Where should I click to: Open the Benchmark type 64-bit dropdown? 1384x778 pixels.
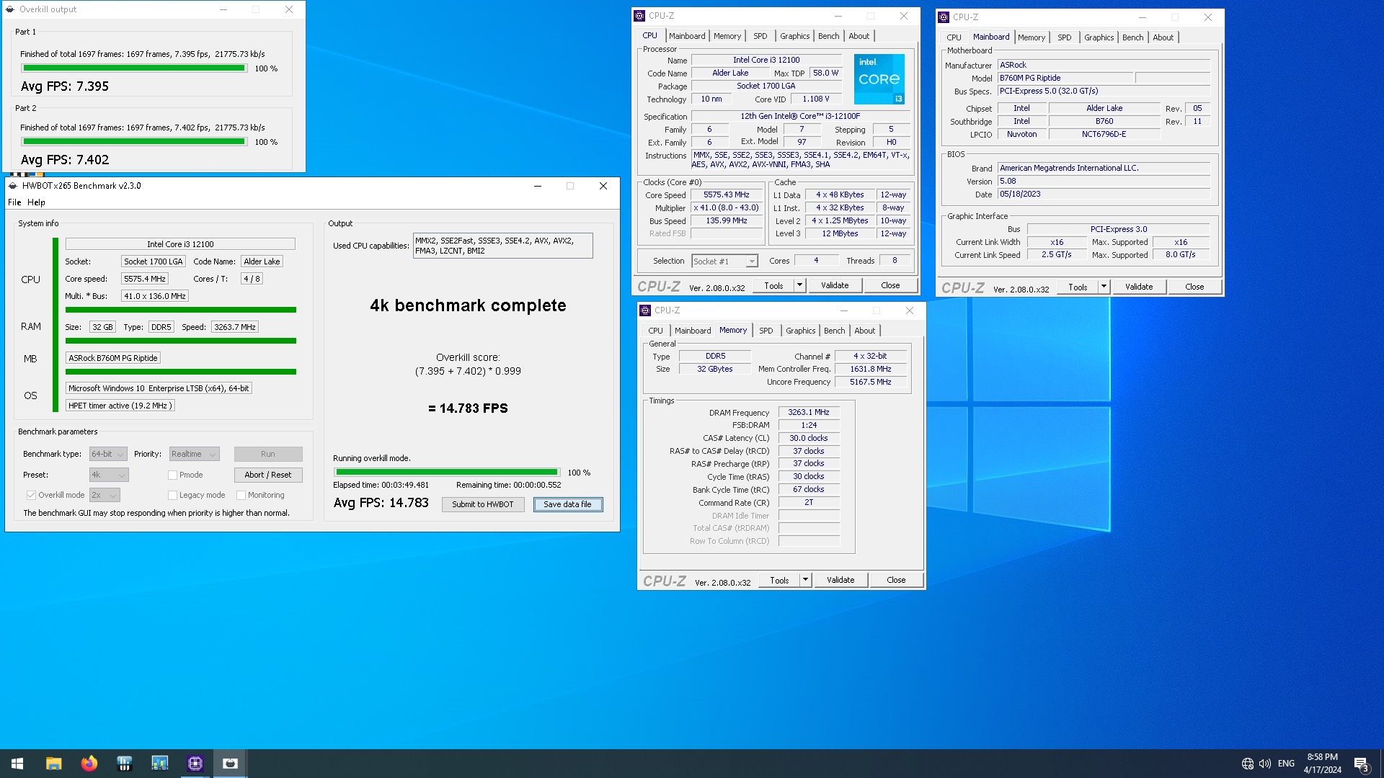click(x=108, y=454)
